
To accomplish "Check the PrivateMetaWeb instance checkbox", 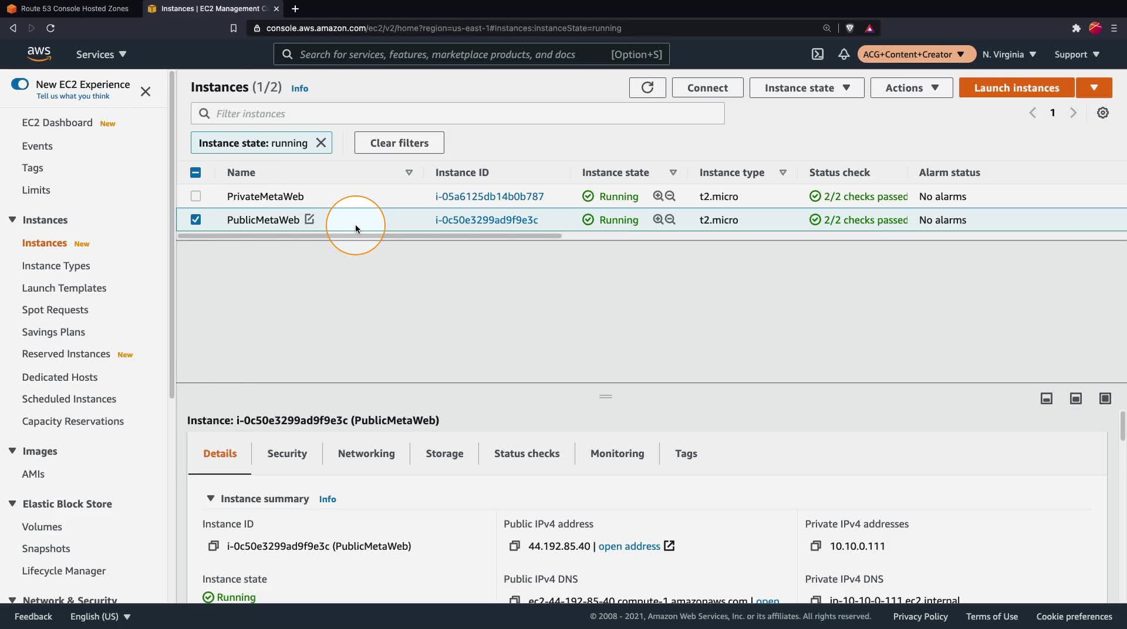I will pos(195,196).
